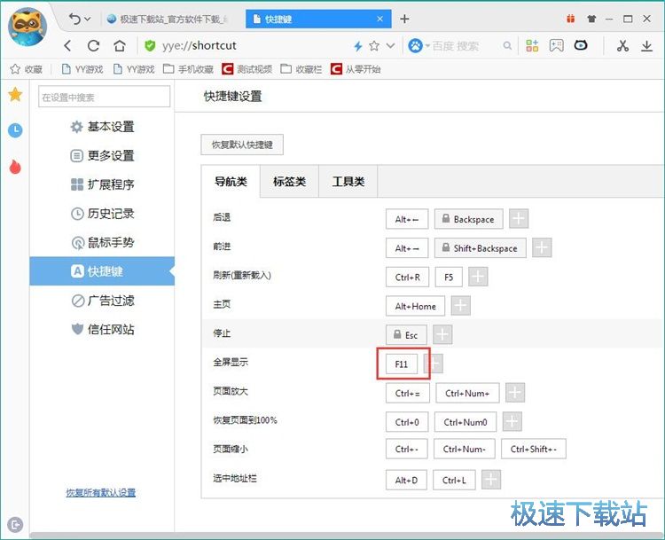The height and width of the screenshot is (540, 665).
Task: Open the game controller icon
Action: click(556, 45)
